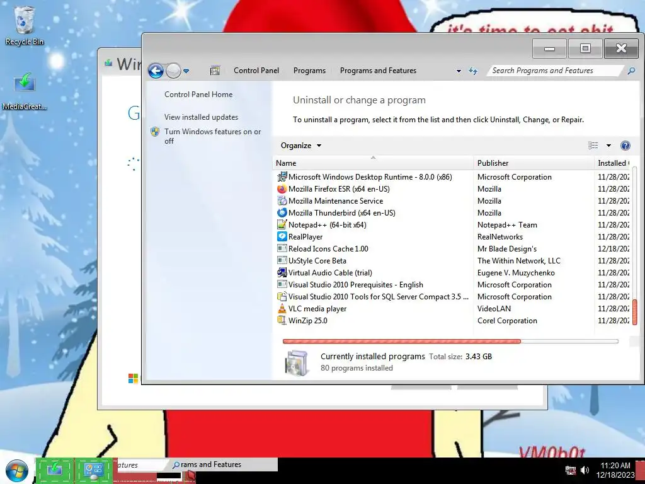The image size is (645, 484).
Task: Select Mozilla Firefox ESR icon
Action: point(282,189)
